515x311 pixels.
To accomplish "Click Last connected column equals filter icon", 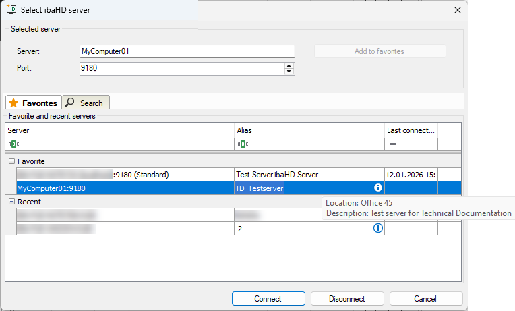I will (x=392, y=144).
